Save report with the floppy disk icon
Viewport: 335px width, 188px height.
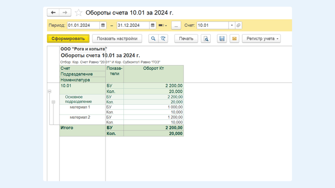pos(222,39)
